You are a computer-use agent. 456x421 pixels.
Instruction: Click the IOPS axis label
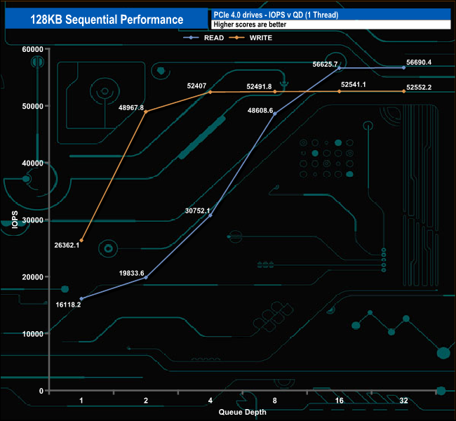click(x=15, y=220)
